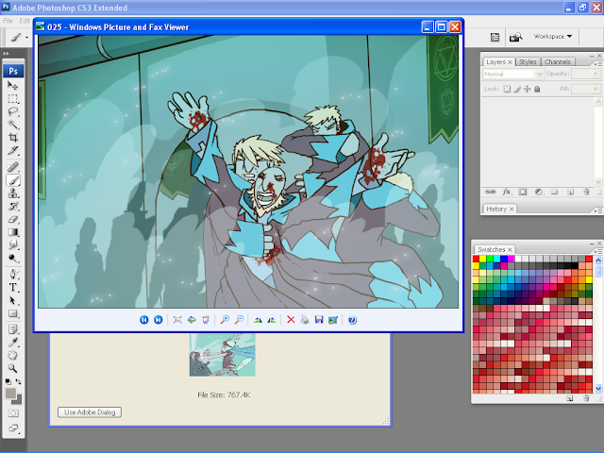Select the Hand tool
The height and width of the screenshot is (453, 604).
click(12, 355)
